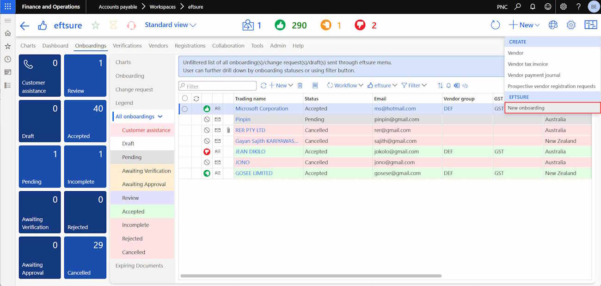Expand the Workflow dropdown
This screenshot has height=286, width=601.
[x=345, y=85]
